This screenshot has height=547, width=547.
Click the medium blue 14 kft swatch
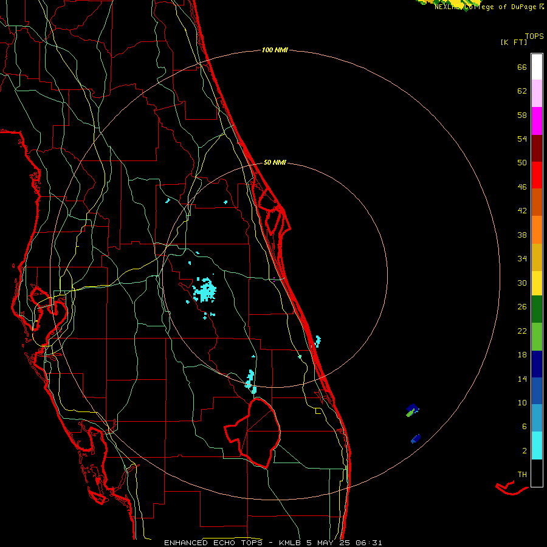[x=537, y=391]
